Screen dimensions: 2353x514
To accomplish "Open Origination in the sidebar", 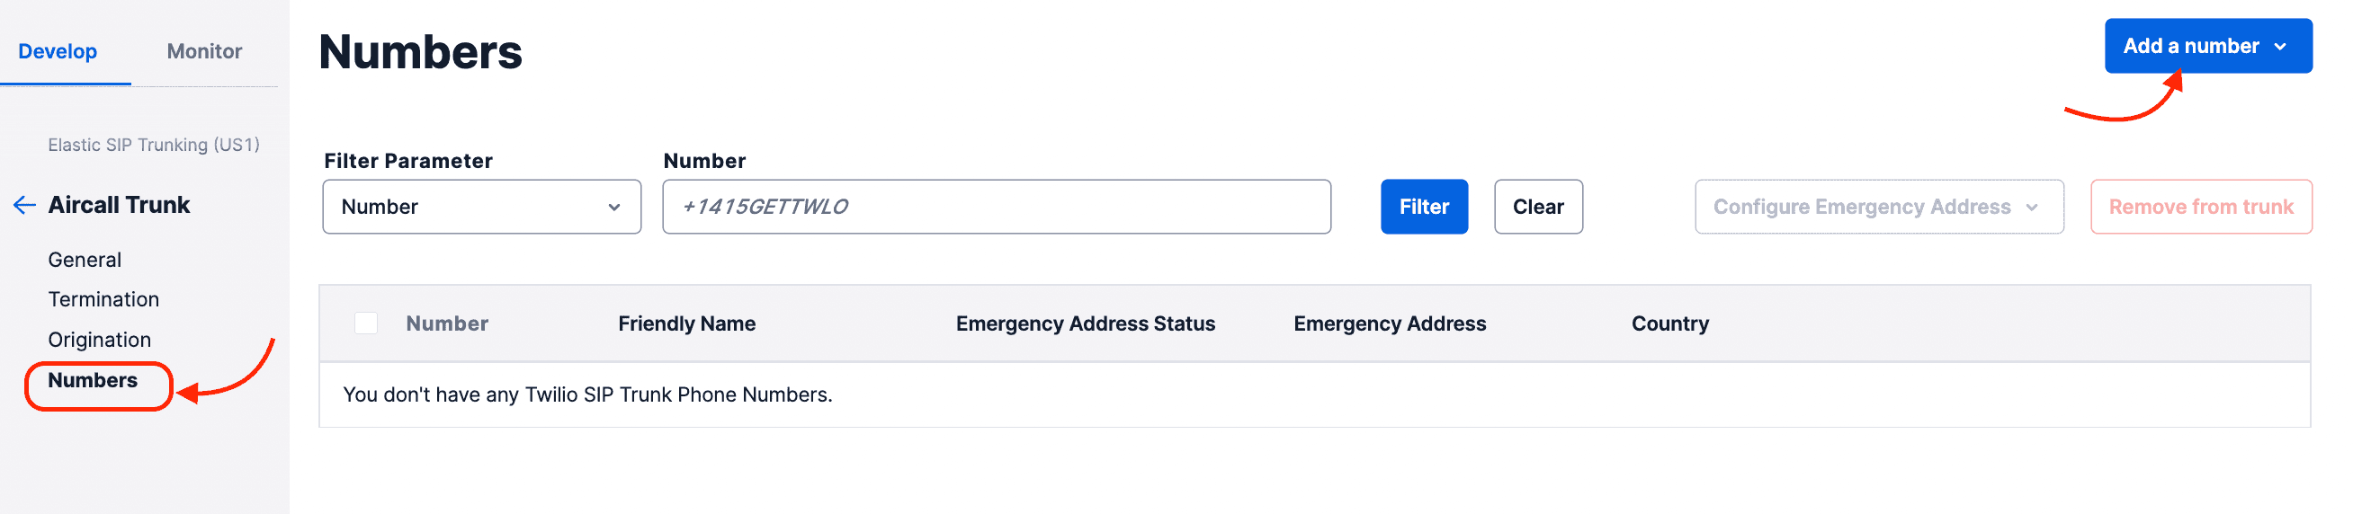I will [100, 340].
